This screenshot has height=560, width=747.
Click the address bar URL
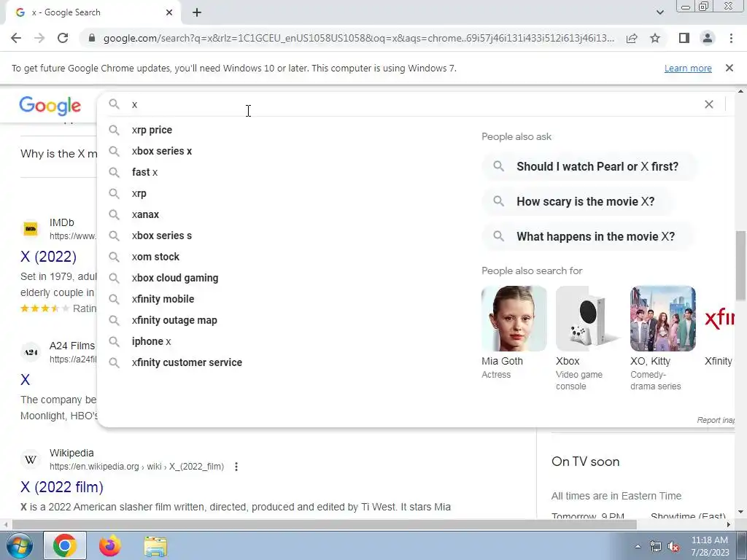coord(358,38)
